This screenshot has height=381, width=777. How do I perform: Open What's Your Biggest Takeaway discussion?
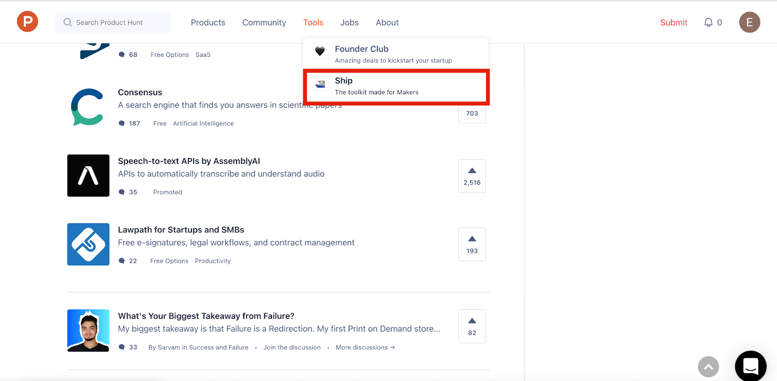(206, 316)
